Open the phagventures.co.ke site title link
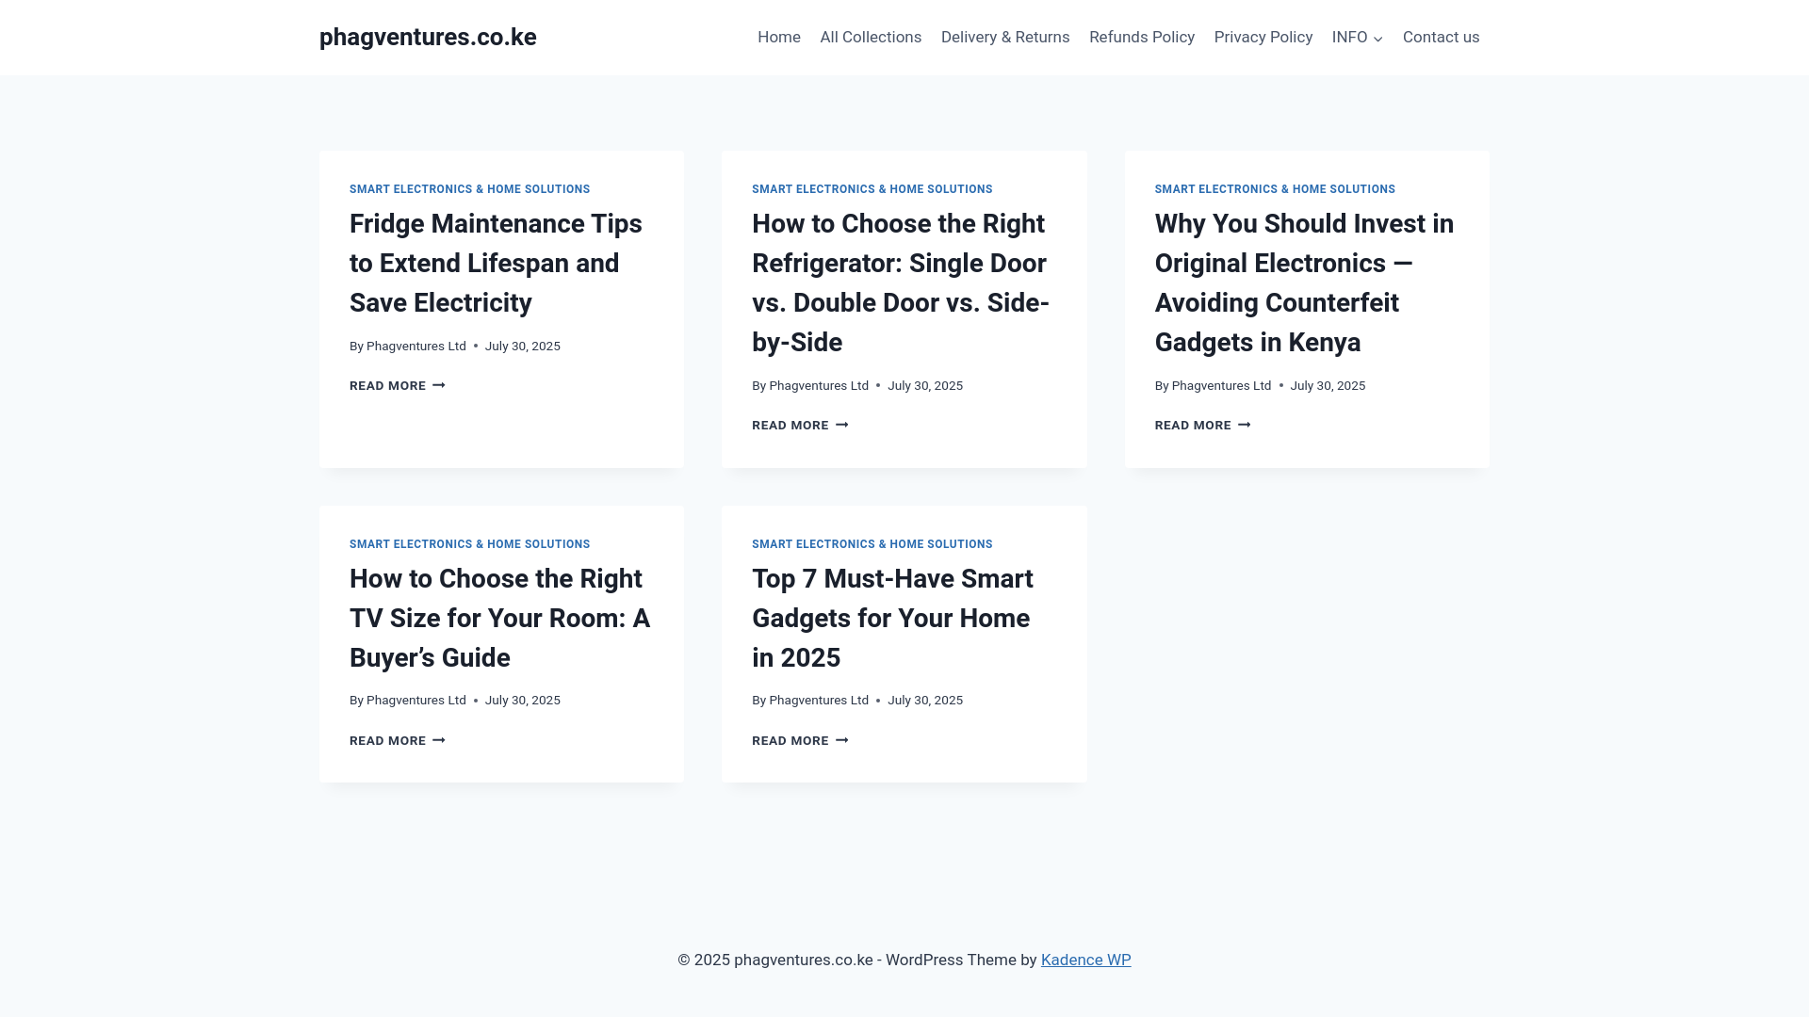Viewport: 1809px width, 1017px height. coord(428,37)
